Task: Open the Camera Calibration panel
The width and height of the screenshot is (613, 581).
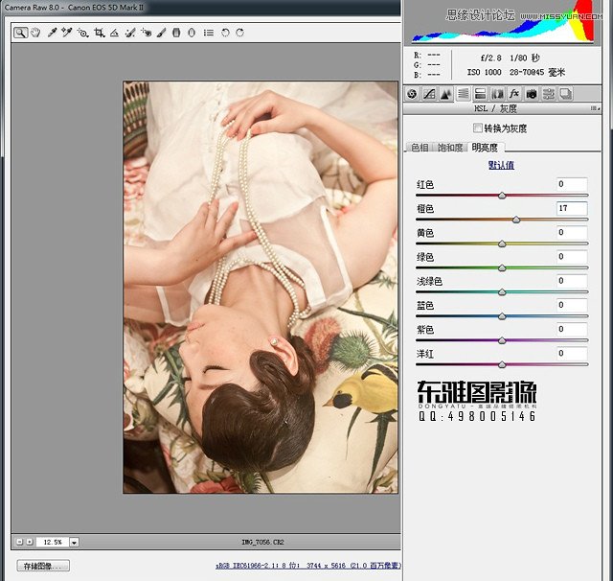Action: [532, 94]
